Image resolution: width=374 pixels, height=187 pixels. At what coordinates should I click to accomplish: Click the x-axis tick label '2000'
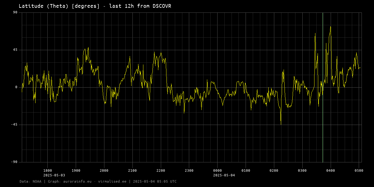pos(104,170)
